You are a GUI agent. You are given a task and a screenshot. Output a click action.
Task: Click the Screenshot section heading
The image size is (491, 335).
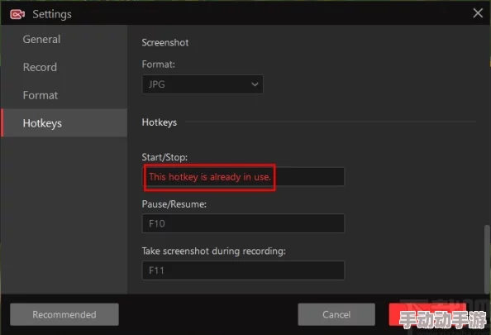click(165, 43)
